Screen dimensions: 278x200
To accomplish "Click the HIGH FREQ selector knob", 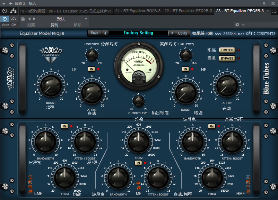I will [x=186, y=55].
